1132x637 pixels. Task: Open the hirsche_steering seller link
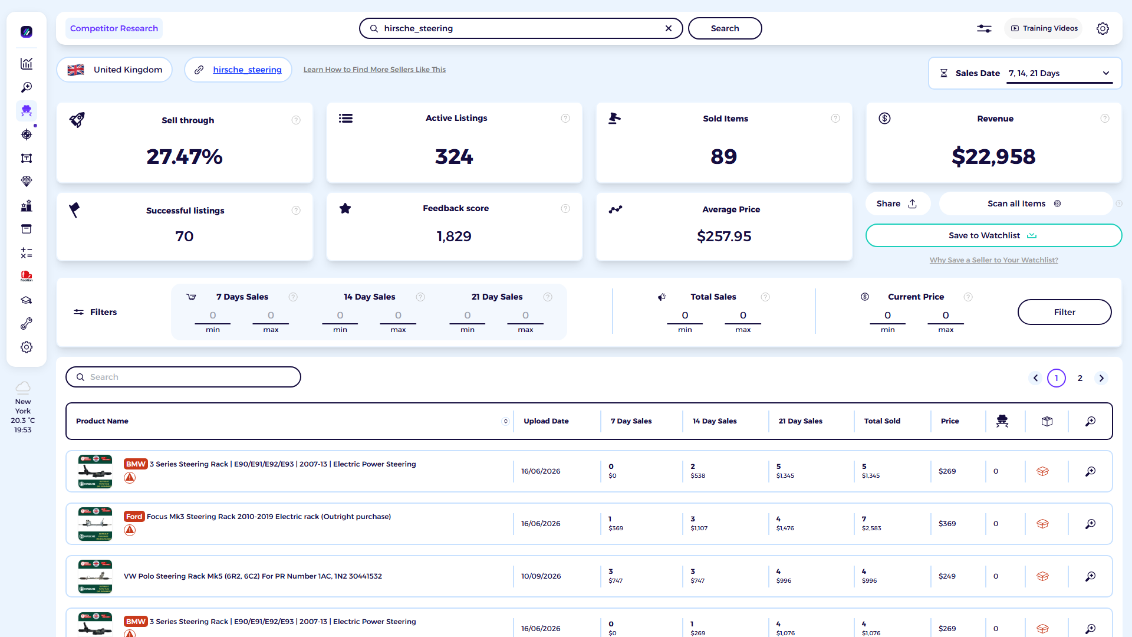(x=247, y=70)
